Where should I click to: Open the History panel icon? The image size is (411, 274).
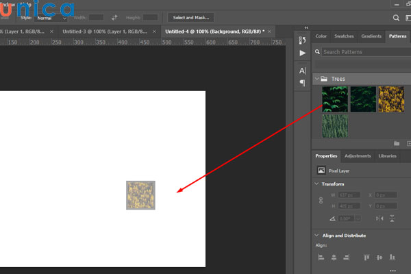(x=302, y=40)
